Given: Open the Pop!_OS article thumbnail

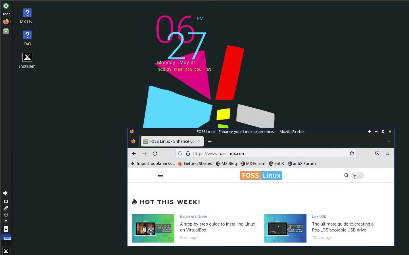Looking at the screenshot, I should [x=285, y=228].
